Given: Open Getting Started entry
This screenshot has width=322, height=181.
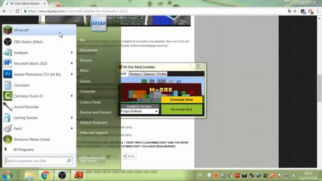Looking at the screenshot, I should [x=39, y=118].
